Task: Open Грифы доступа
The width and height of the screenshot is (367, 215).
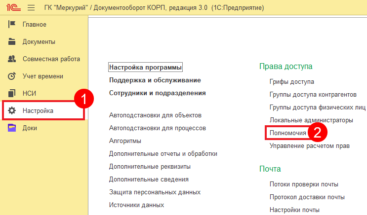Action: click(291, 82)
